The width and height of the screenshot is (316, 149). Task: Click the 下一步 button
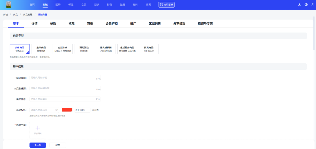38,145
